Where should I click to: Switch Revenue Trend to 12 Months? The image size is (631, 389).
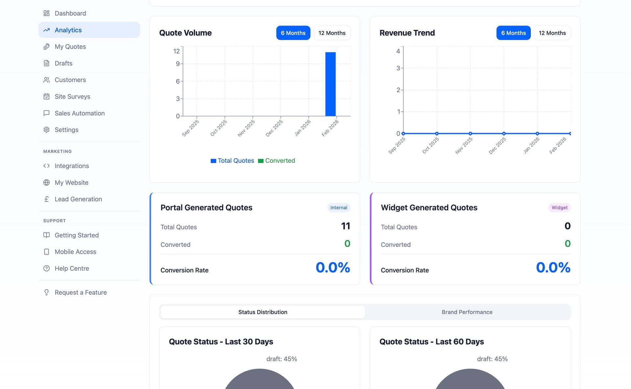[552, 33]
